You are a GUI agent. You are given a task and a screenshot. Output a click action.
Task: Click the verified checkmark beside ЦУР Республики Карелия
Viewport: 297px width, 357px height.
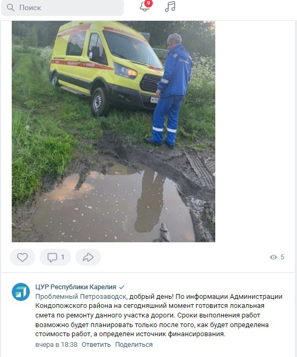[x=122, y=287]
